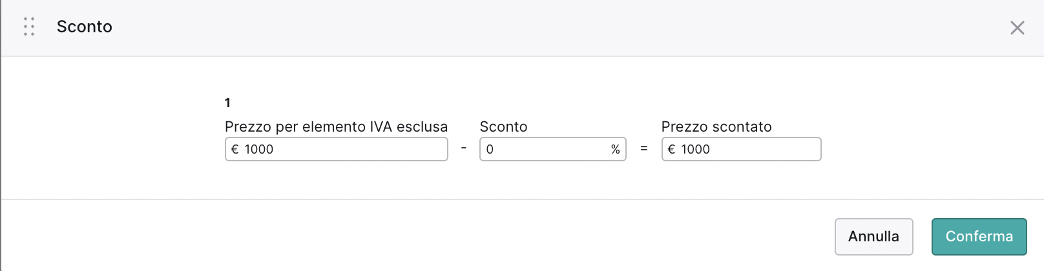
Task: Click the 1000 value in the price field
Action: pyautogui.click(x=259, y=149)
